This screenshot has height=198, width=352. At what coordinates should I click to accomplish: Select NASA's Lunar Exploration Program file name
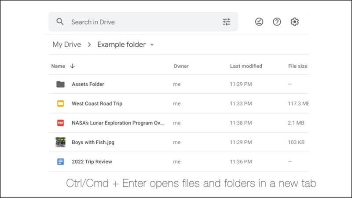pyautogui.click(x=118, y=123)
